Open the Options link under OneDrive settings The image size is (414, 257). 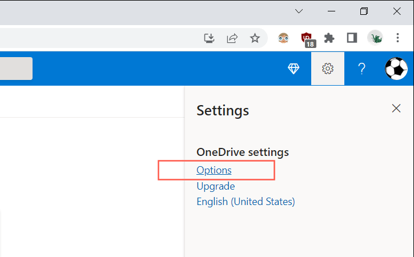pyautogui.click(x=214, y=170)
